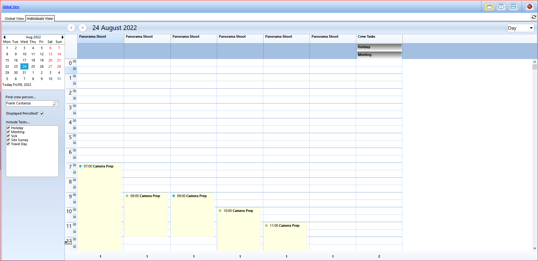Toggle the Holiday task checkbox
The width and height of the screenshot is (538, 261).
(x=8, y=128)
